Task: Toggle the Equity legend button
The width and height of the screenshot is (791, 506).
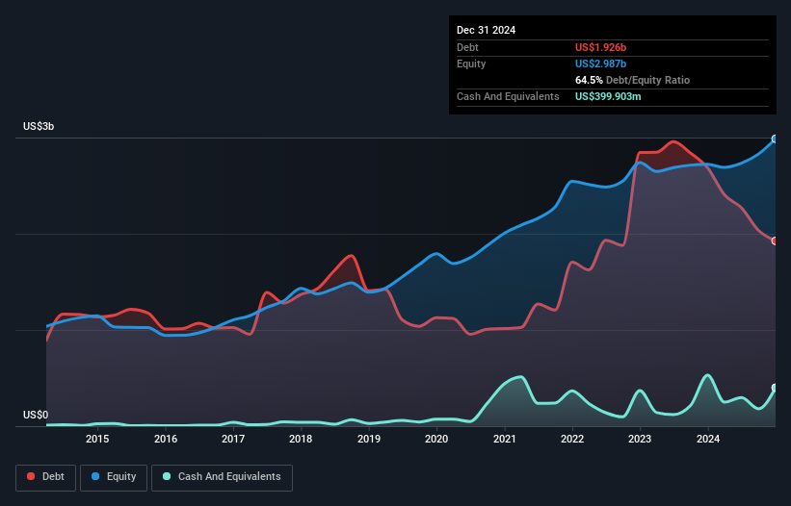Action: click(114, 477)
